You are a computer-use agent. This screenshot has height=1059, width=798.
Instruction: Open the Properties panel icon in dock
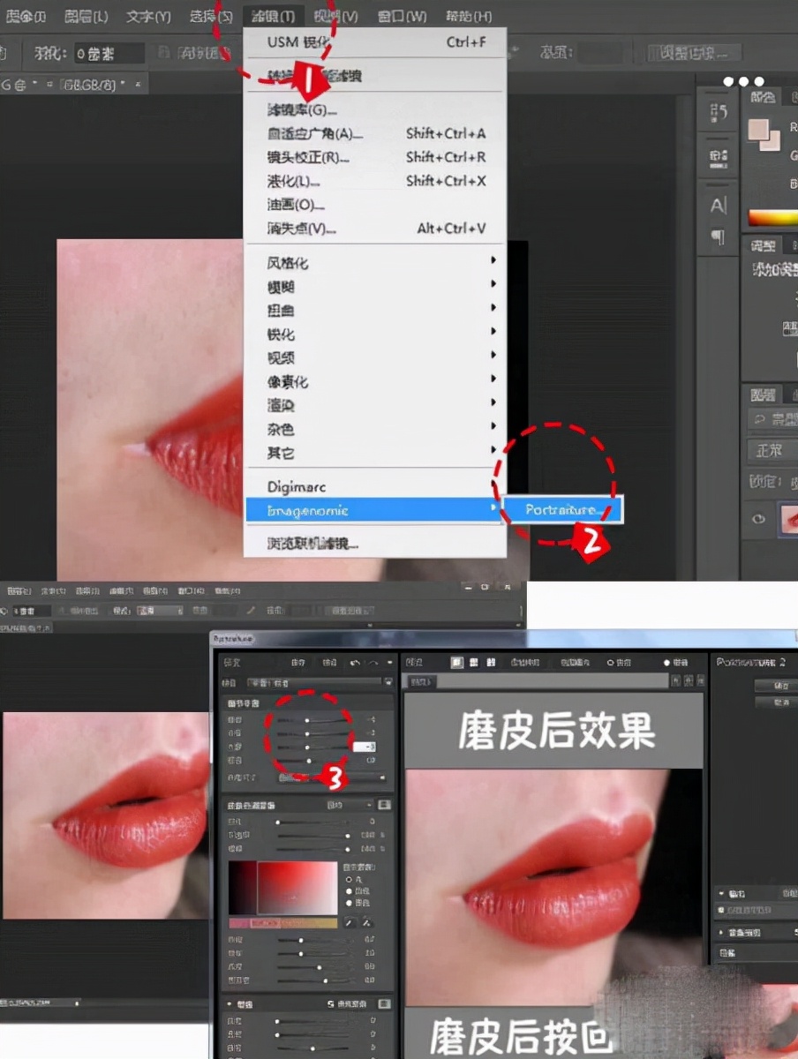[719, 159]
